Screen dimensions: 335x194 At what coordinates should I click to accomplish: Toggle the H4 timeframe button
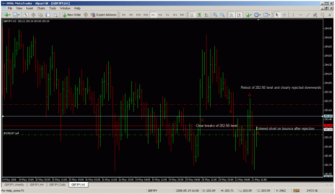click(160, 15)
